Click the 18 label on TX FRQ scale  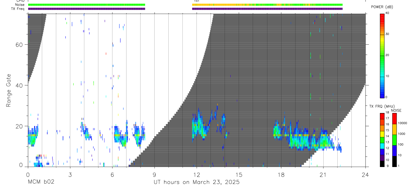(388, 113)
